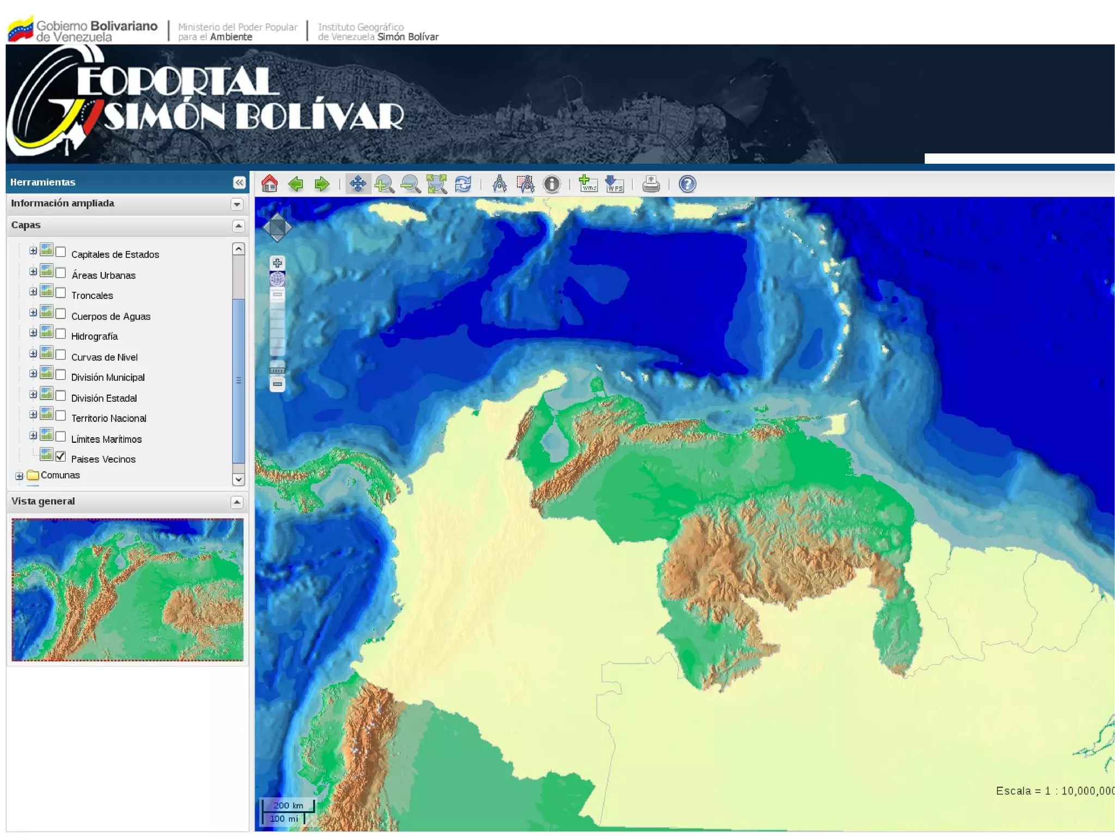Open Help (blue question mark) icon

point(687,184)
